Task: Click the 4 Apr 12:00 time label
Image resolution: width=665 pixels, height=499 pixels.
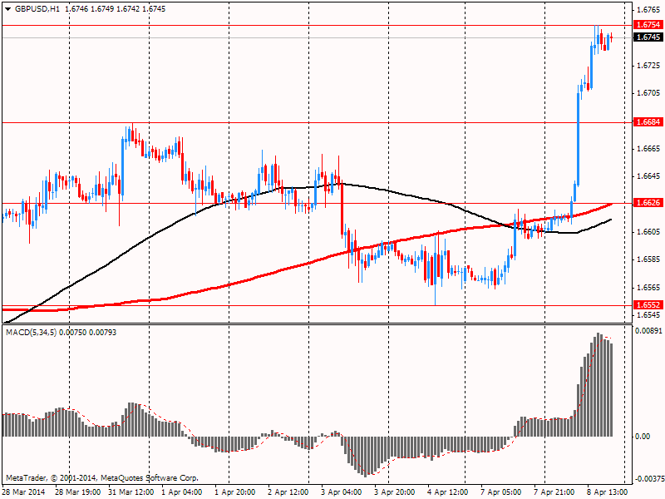Action: [448, 492]
